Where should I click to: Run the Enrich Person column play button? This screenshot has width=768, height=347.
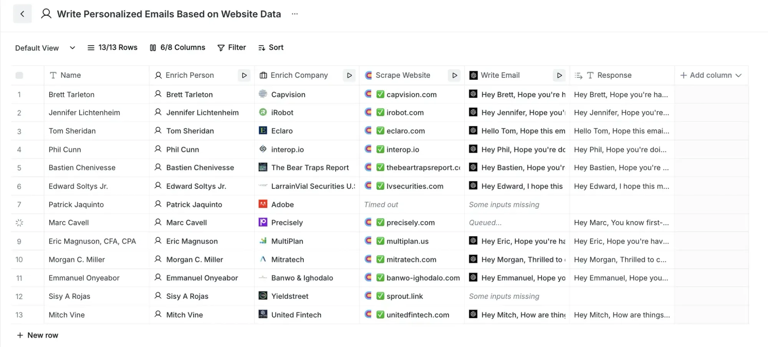point(244,76)
